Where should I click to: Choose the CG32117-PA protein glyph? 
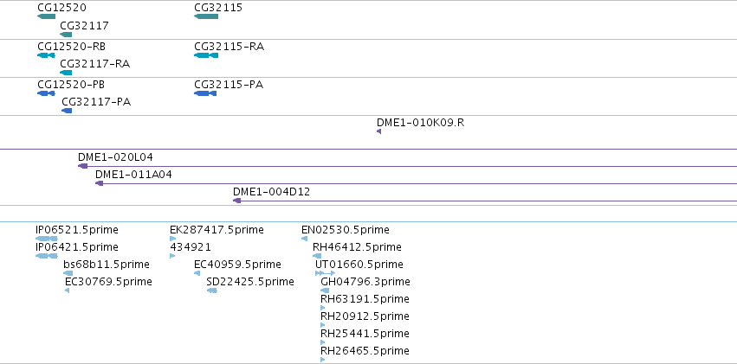tap(67, 111)
